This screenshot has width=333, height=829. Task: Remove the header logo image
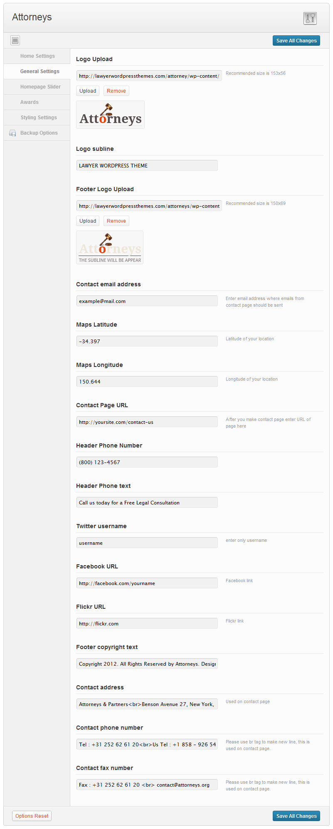pos(116,91)
